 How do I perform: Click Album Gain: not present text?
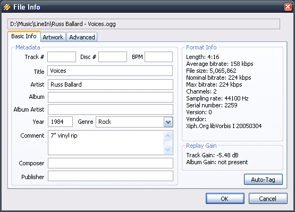point(217,162)
